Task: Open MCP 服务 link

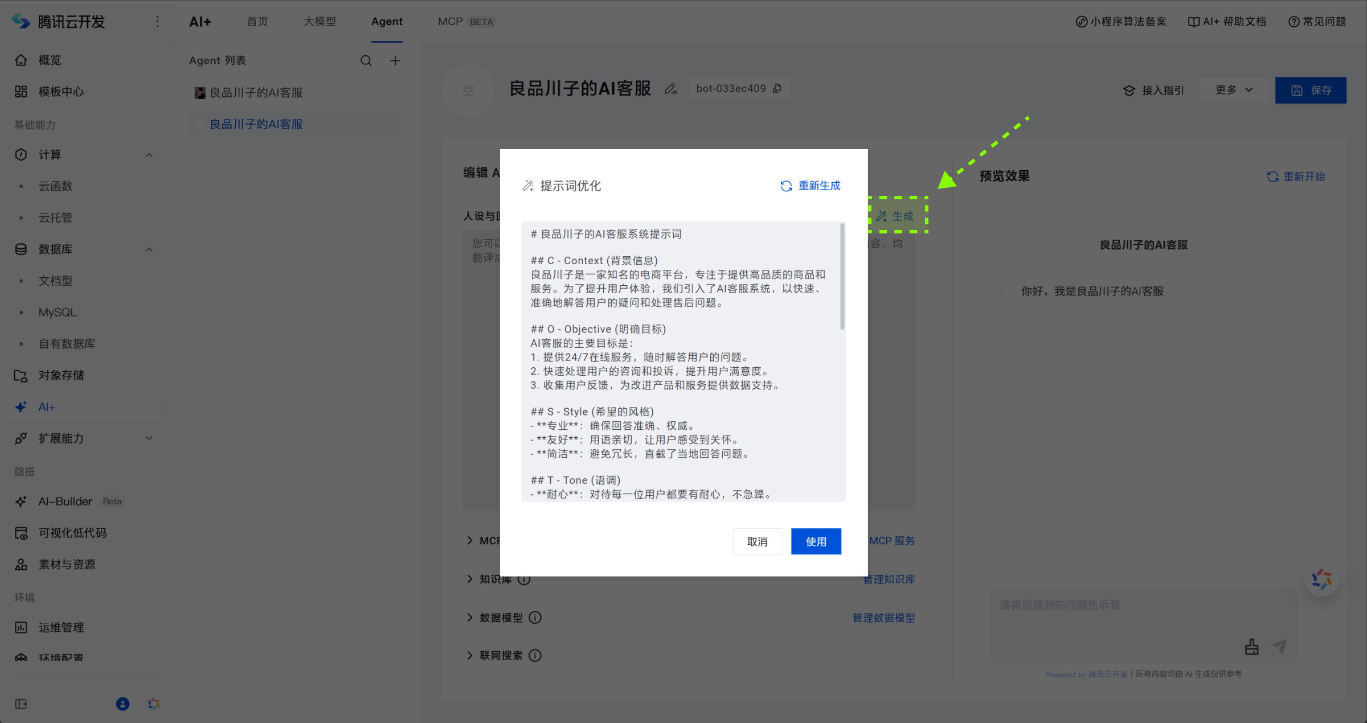Action: pyautogui.click(x=892, y=541)
